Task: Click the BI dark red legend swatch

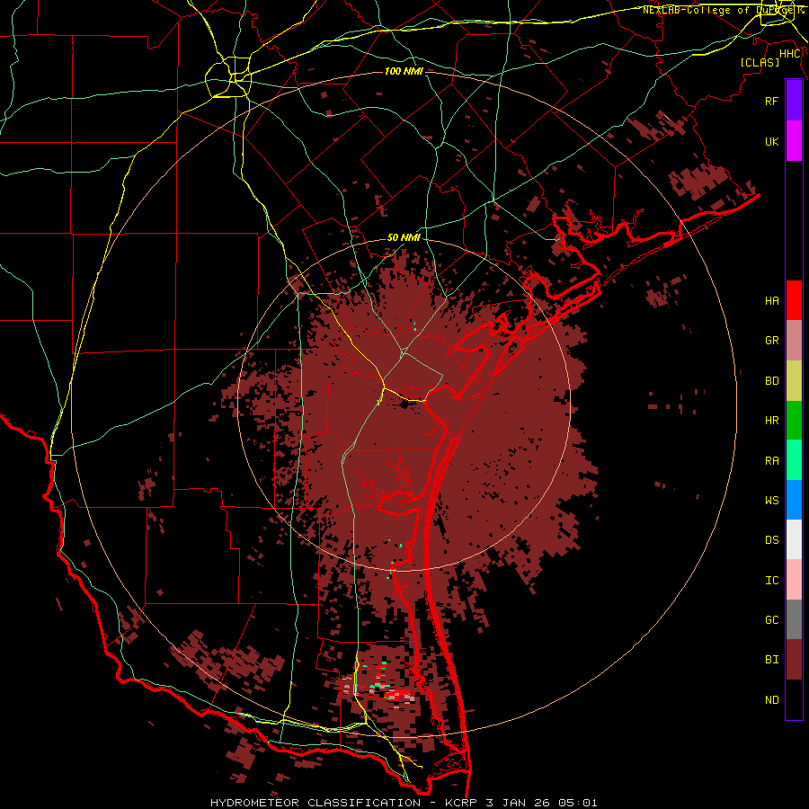Action: [x=794, y=660]
